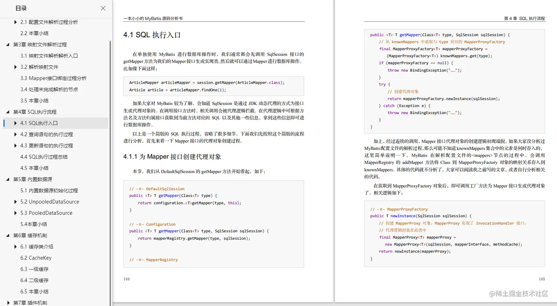Screen dimensions: 557x306
Task: Collapse the 第5章 内置数据源 chapter
Action: pos(8,179)
